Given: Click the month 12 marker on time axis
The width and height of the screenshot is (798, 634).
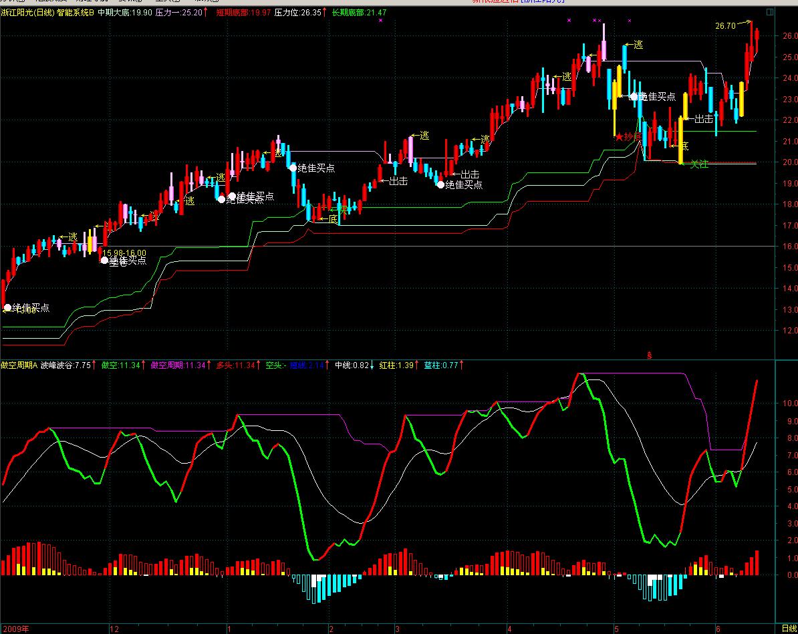Looking at the screenshot, I should tap(114, 629).
